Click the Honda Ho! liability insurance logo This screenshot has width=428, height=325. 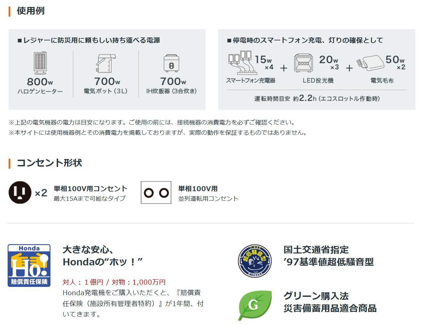29,265
